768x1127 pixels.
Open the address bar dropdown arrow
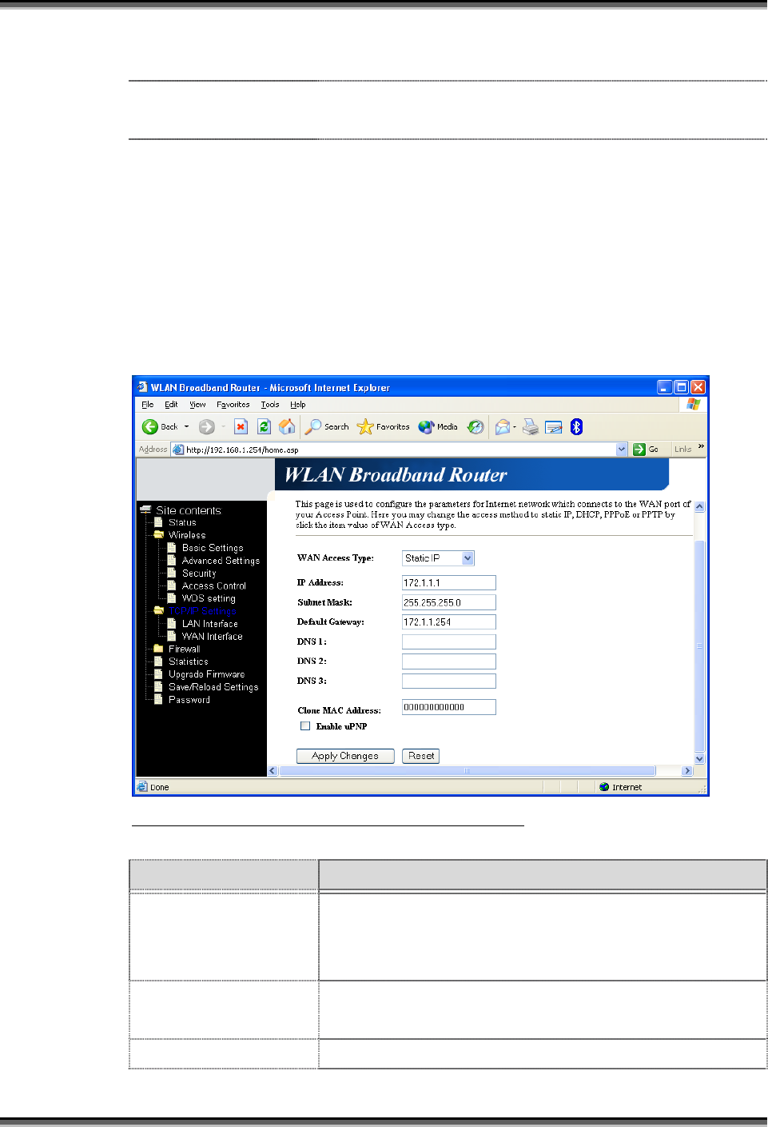pos(622,450)
